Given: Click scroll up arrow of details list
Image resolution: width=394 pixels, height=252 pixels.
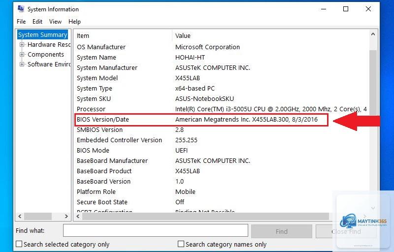Looking at the screenshot, I should 373,34.
